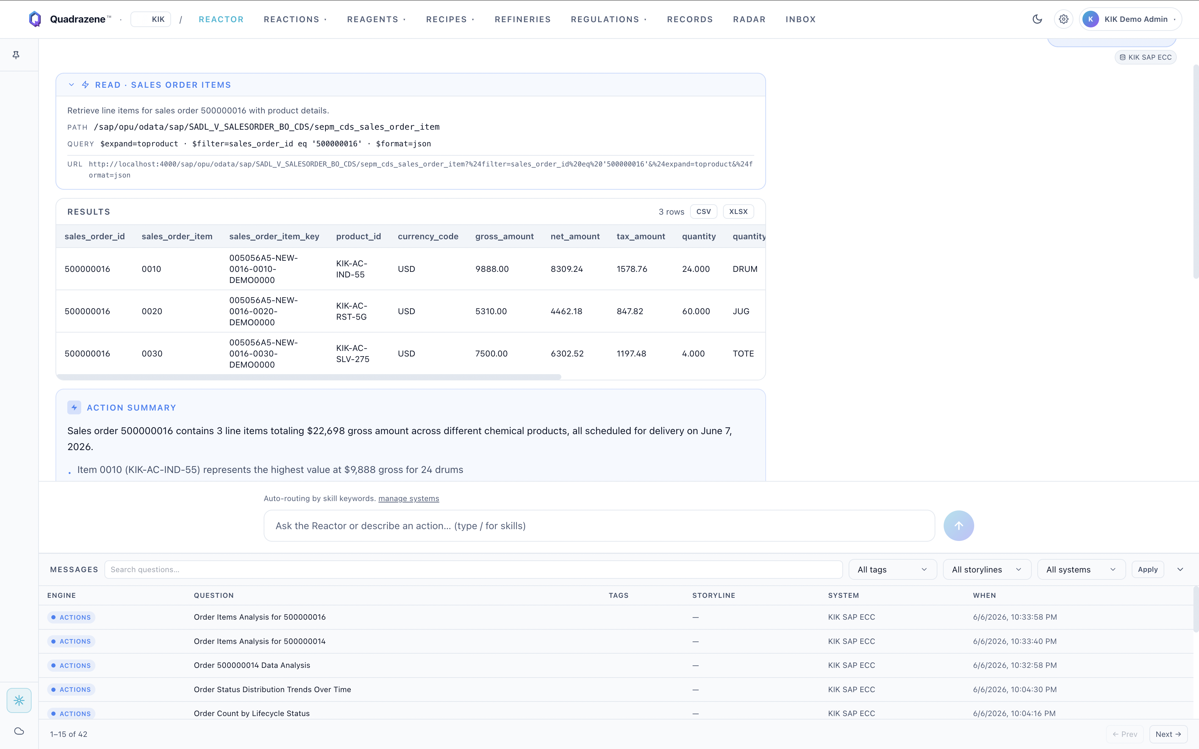Viewport: 1199px width, 749px height.
Task: Go to the Inbox tab
Action: 800,19
